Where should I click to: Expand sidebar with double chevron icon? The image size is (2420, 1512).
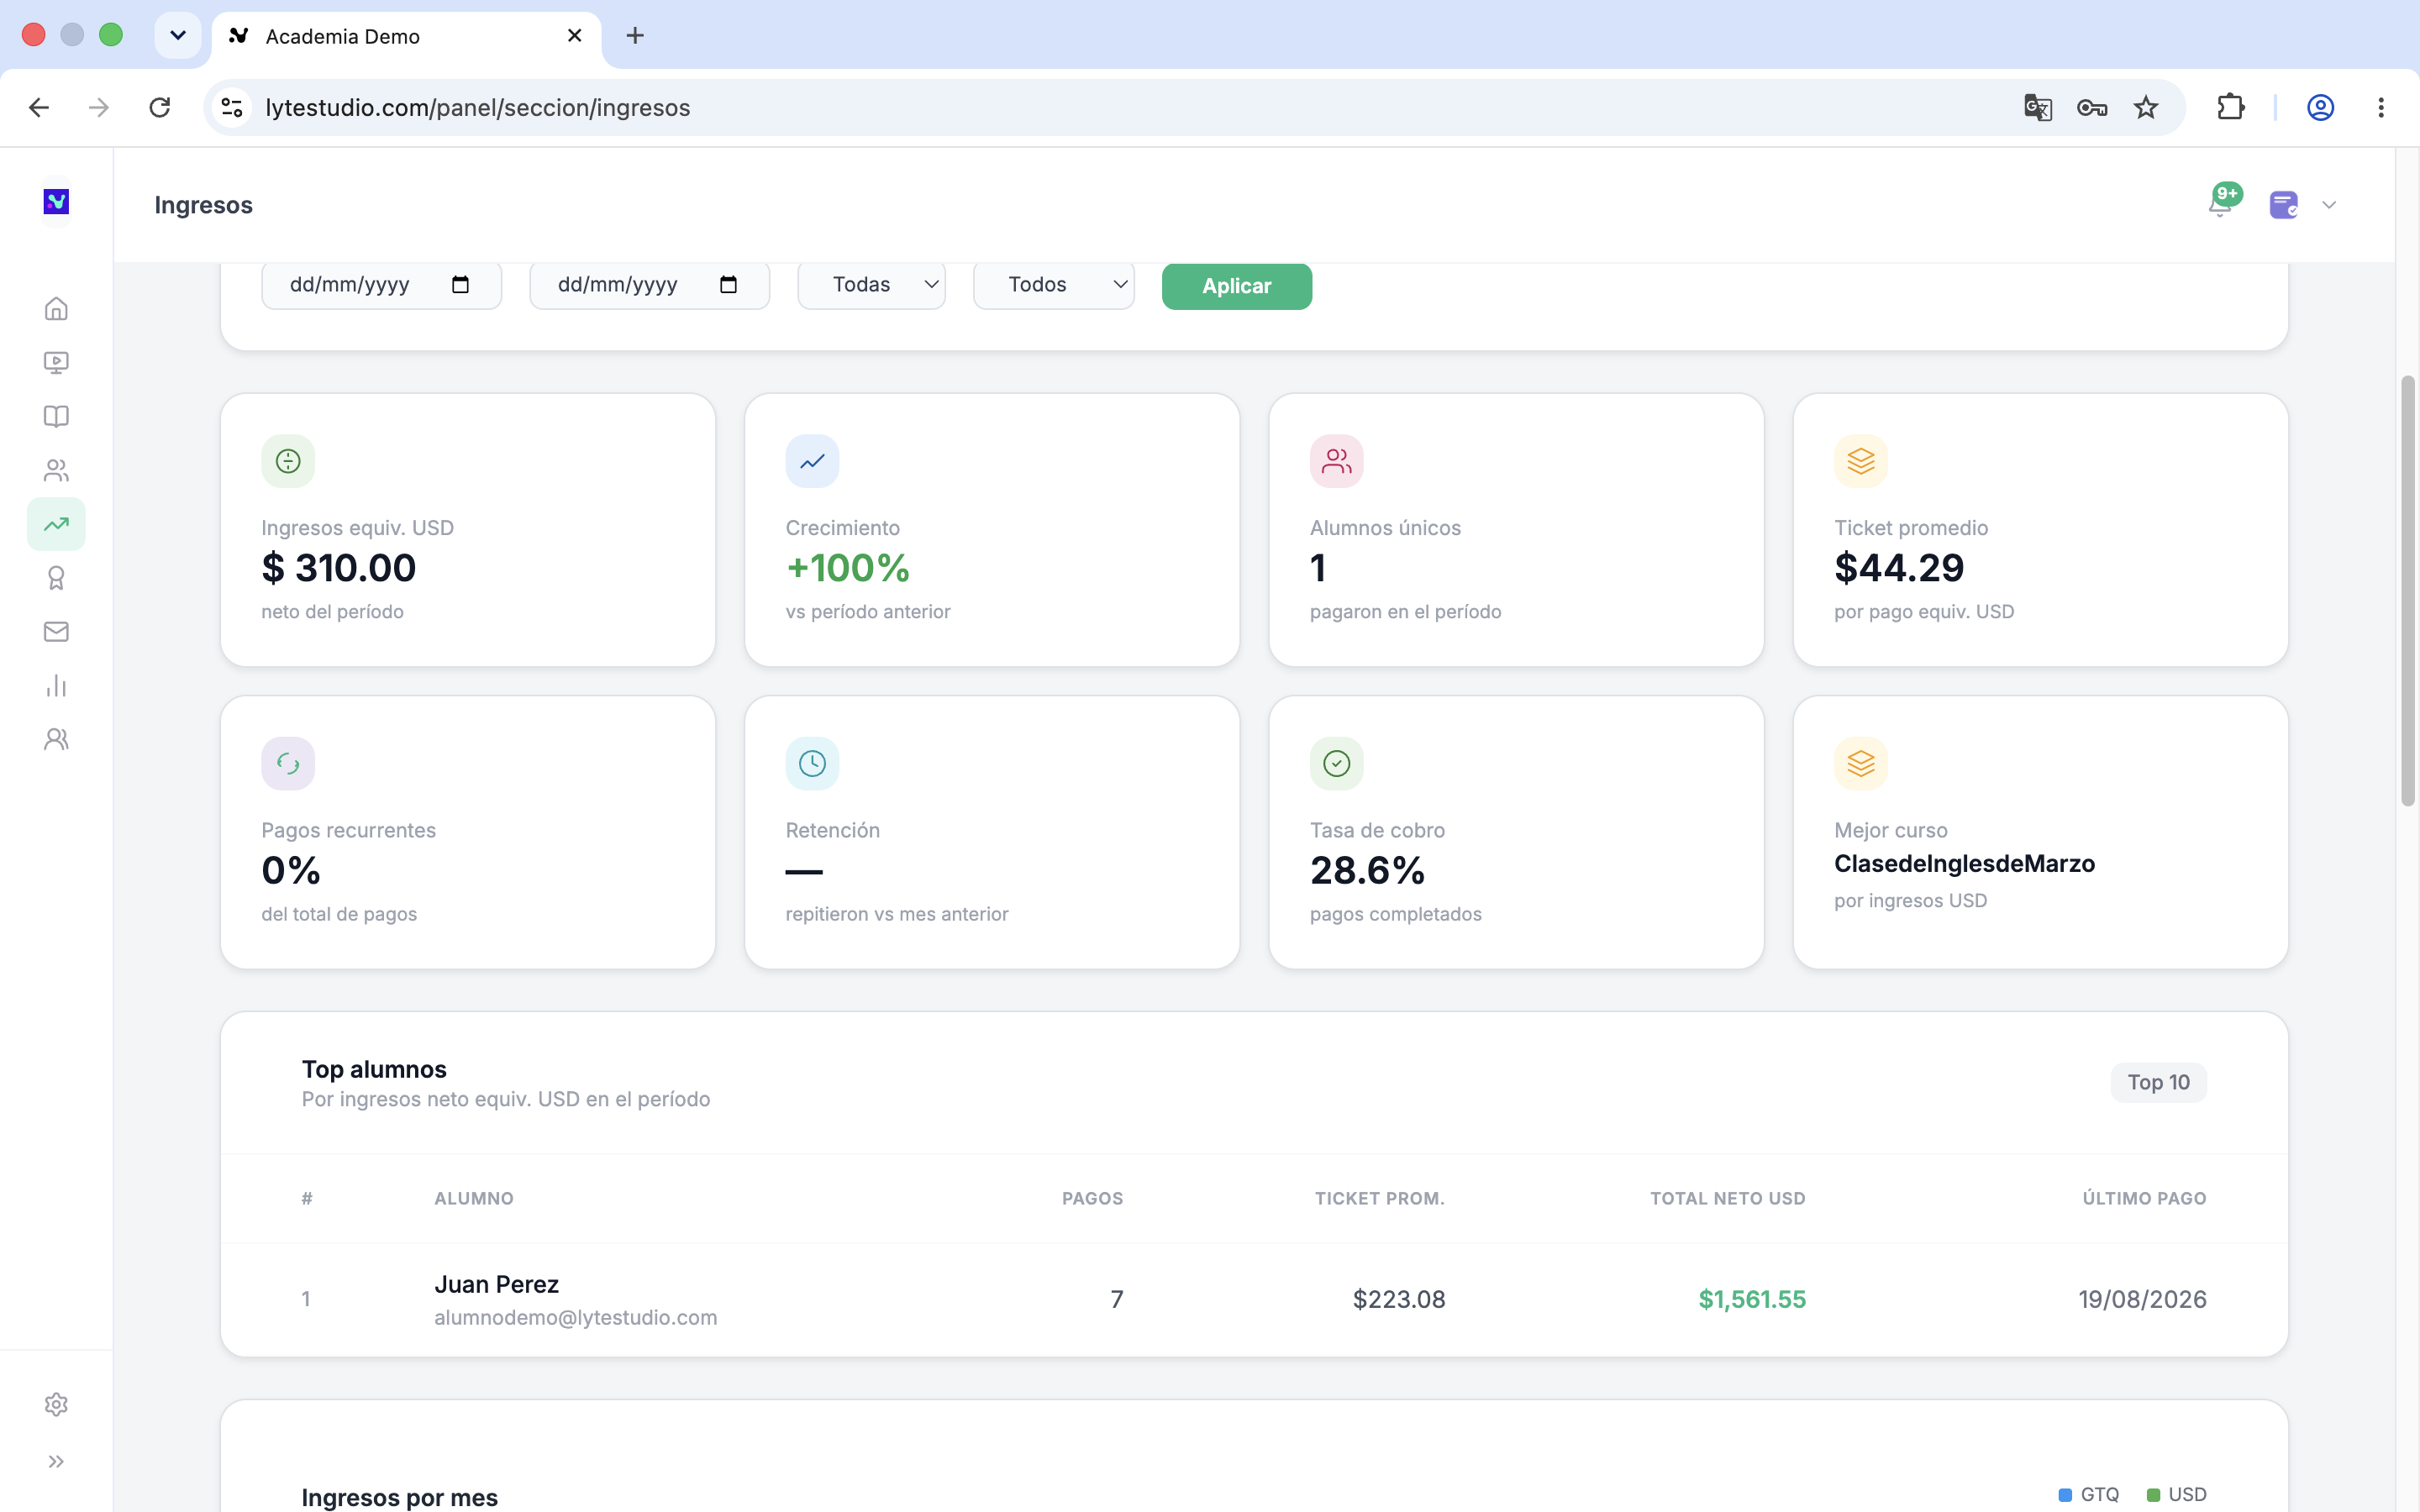[x=56, y=1461]
